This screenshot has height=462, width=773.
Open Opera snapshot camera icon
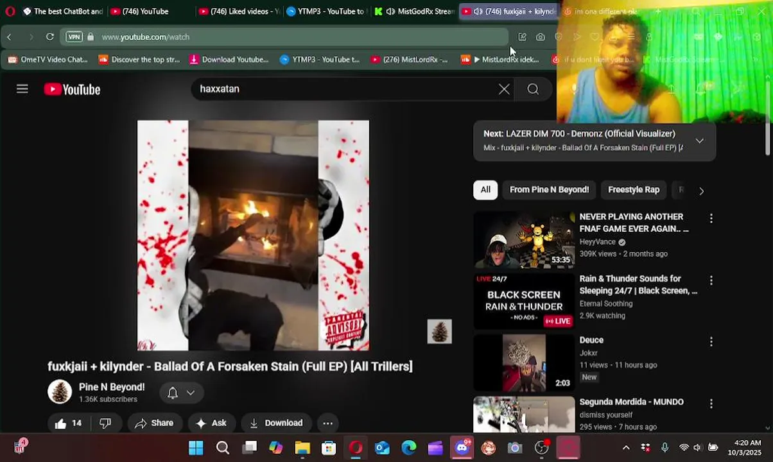[541, 37]
